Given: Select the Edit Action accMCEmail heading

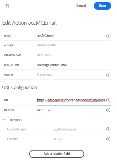Looking at the screenshot, I should point(29,23).
